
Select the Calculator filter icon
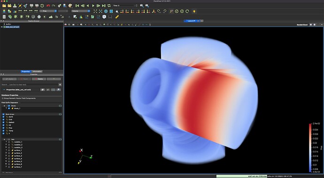(x=4, y=17)
